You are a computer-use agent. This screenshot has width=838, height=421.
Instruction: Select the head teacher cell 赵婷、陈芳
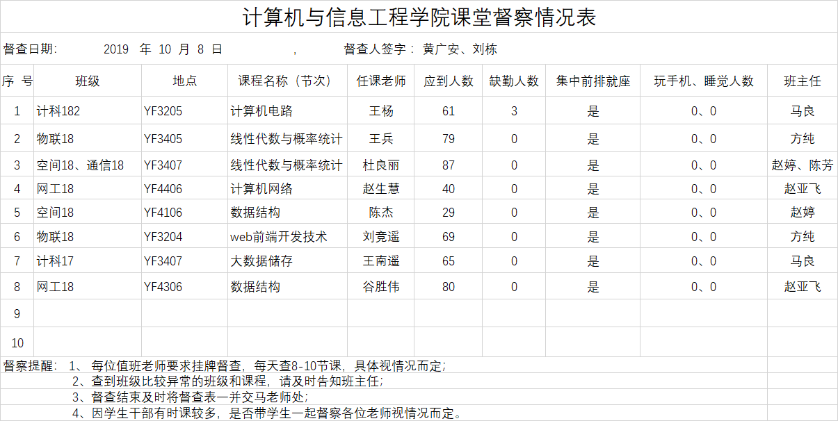[802, 165]
